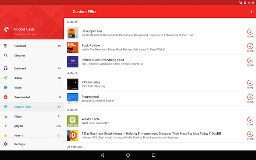Open 'Episode 2: Android Studio' text
Screen dimensions: 256x160
[98, 101]
